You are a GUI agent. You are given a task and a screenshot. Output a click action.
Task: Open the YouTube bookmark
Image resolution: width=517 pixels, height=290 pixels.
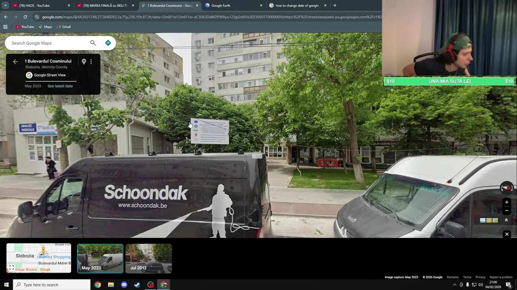pyautogui.click(x=25, y=27)
